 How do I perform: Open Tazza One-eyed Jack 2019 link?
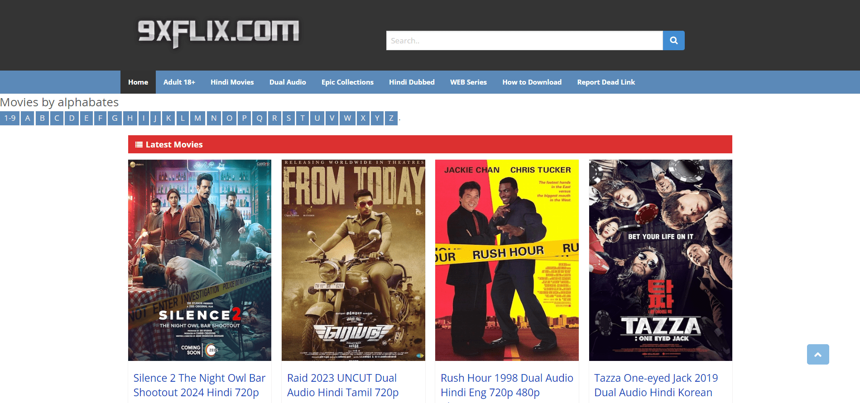tap(656, 385)
